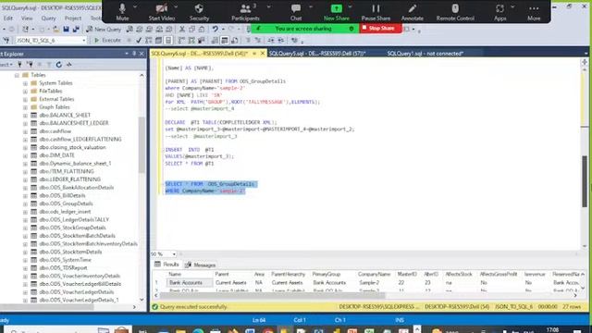Open the Zoom Participants panel

(245, 12)
